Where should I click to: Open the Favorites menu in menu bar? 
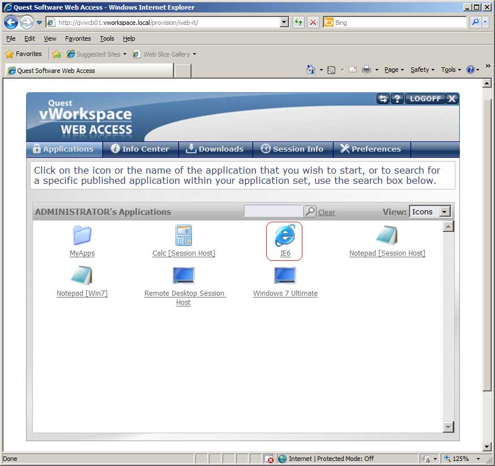tap(78, 38)
